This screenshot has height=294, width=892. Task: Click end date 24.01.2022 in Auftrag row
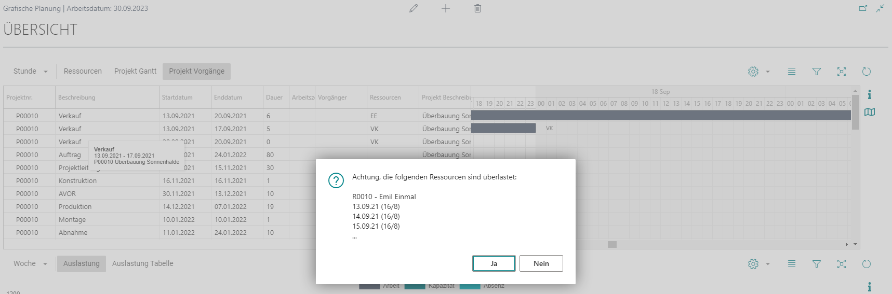point(231,155)
